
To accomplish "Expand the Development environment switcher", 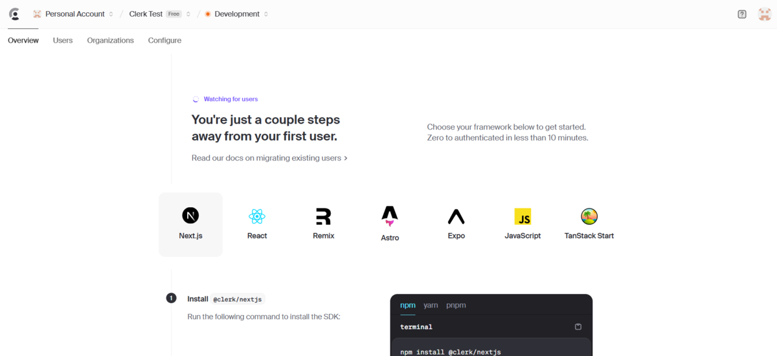I will [266, 14].
